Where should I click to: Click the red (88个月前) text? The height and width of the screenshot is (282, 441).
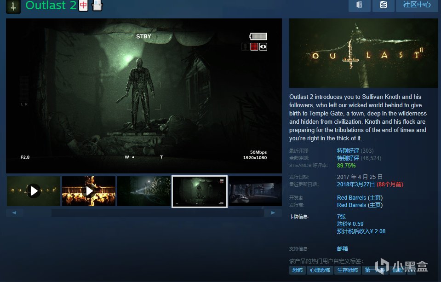pyautogui.click(x=390, y=184)
